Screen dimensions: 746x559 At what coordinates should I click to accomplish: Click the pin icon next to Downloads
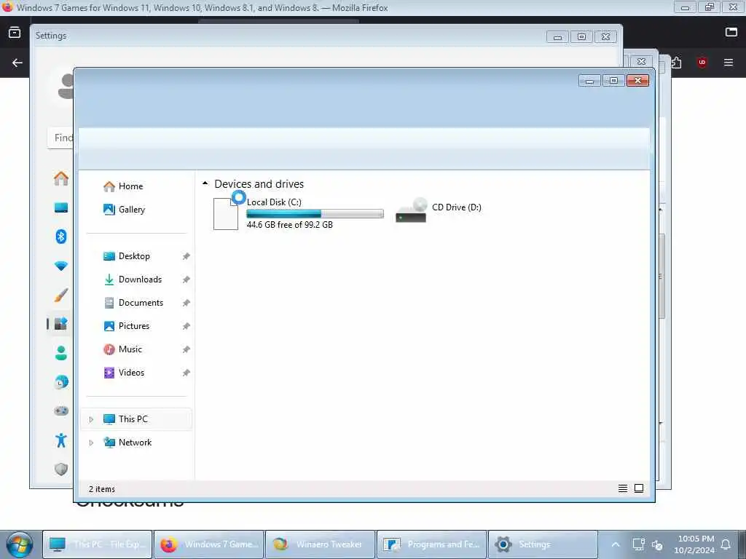(x=186, y=279)
